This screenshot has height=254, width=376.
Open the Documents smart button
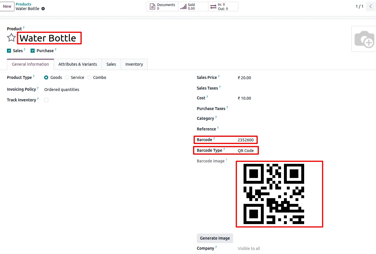pos(162,7)
